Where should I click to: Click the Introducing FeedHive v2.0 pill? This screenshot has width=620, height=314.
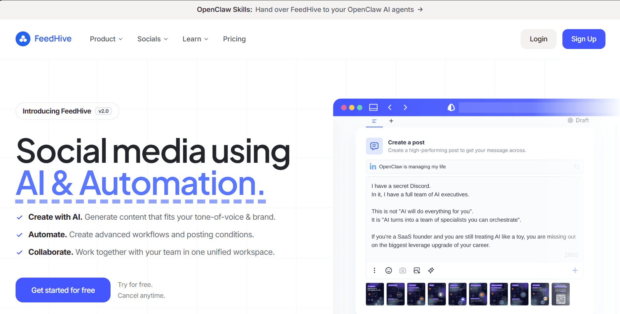pos(67,111)
